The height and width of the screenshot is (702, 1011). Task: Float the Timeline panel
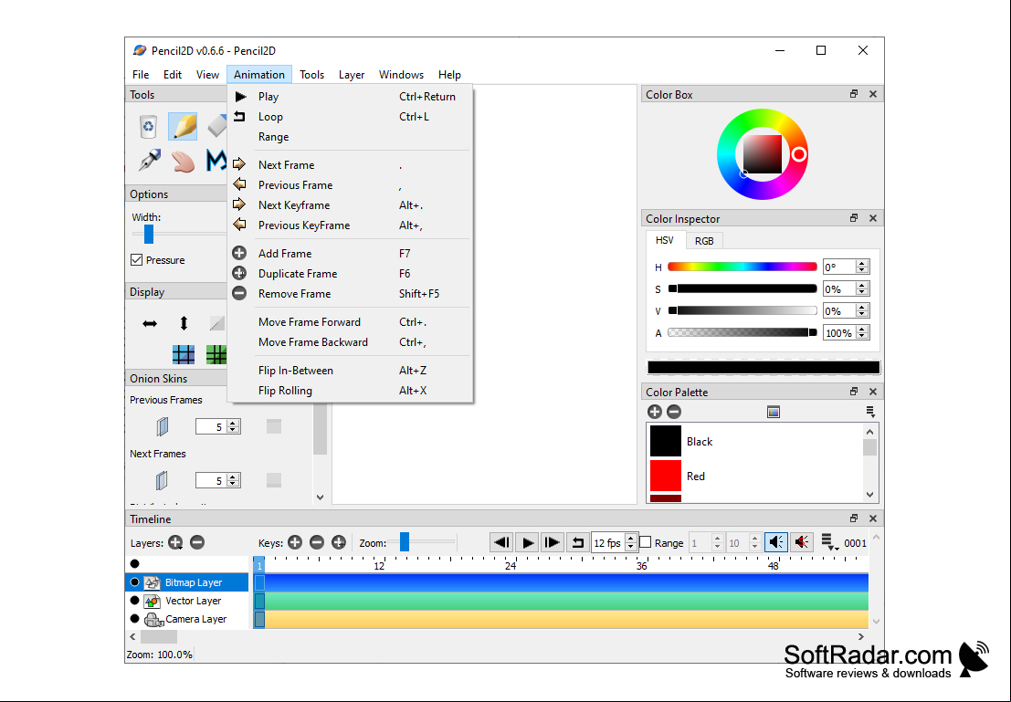coord(854,519)
